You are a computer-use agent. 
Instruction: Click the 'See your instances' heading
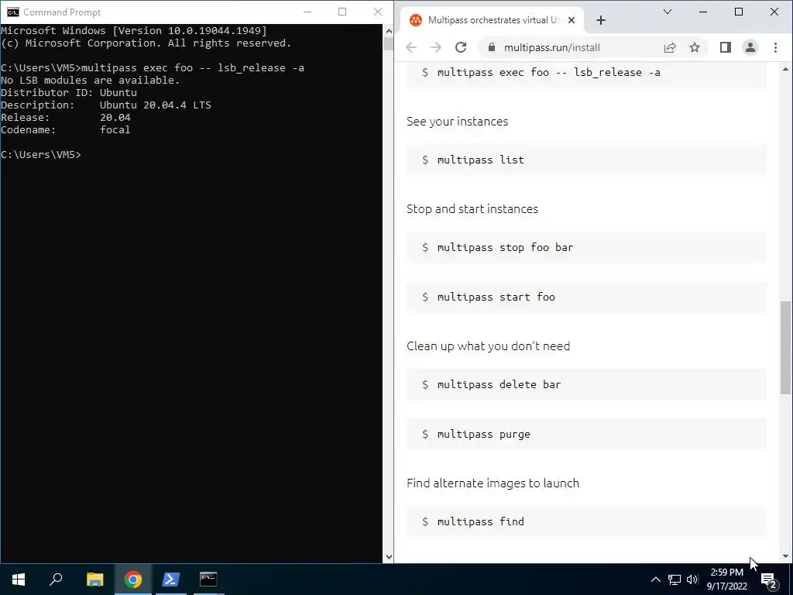click(457, 122)
